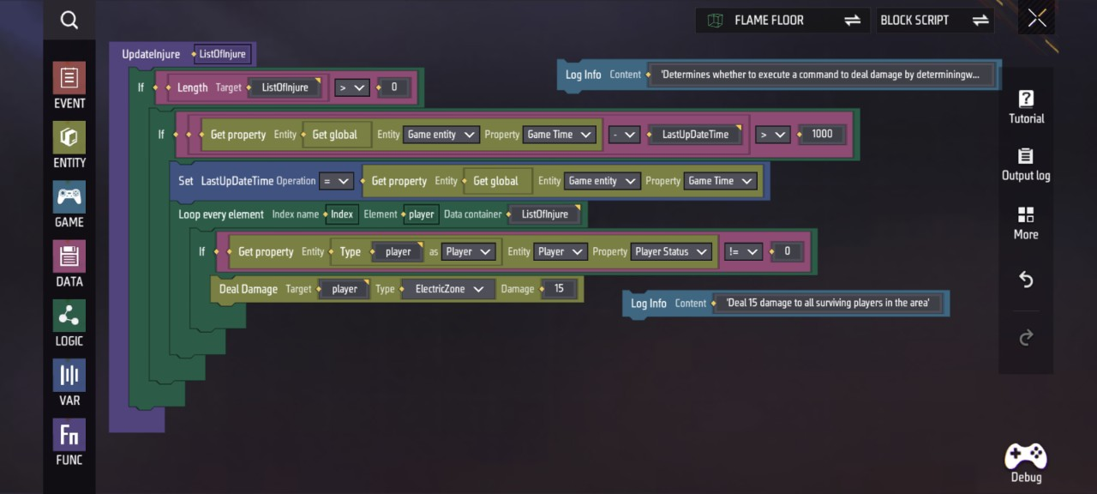Close the script editor with X

pos(1037,20)
